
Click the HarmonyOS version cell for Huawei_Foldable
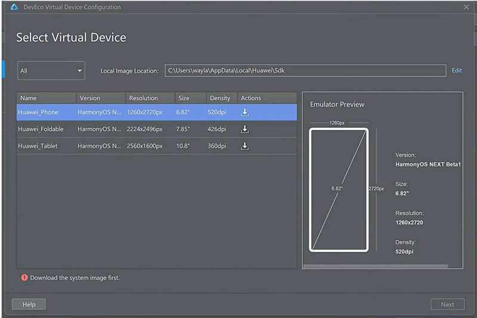(99, 129)
